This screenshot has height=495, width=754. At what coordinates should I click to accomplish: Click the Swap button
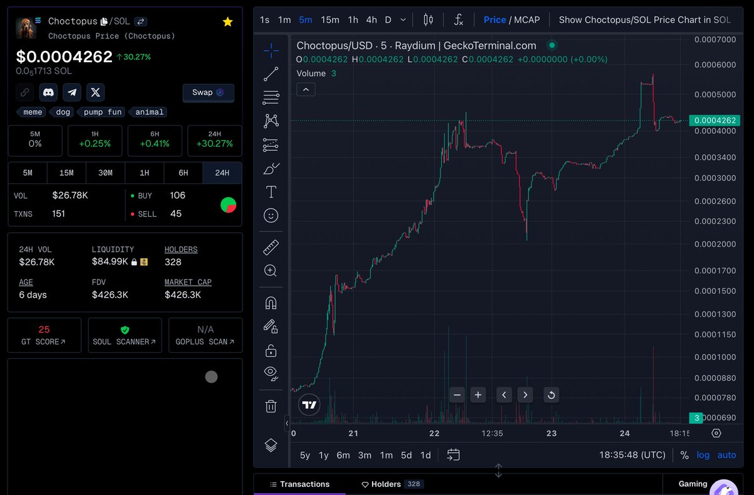point(208,92)
